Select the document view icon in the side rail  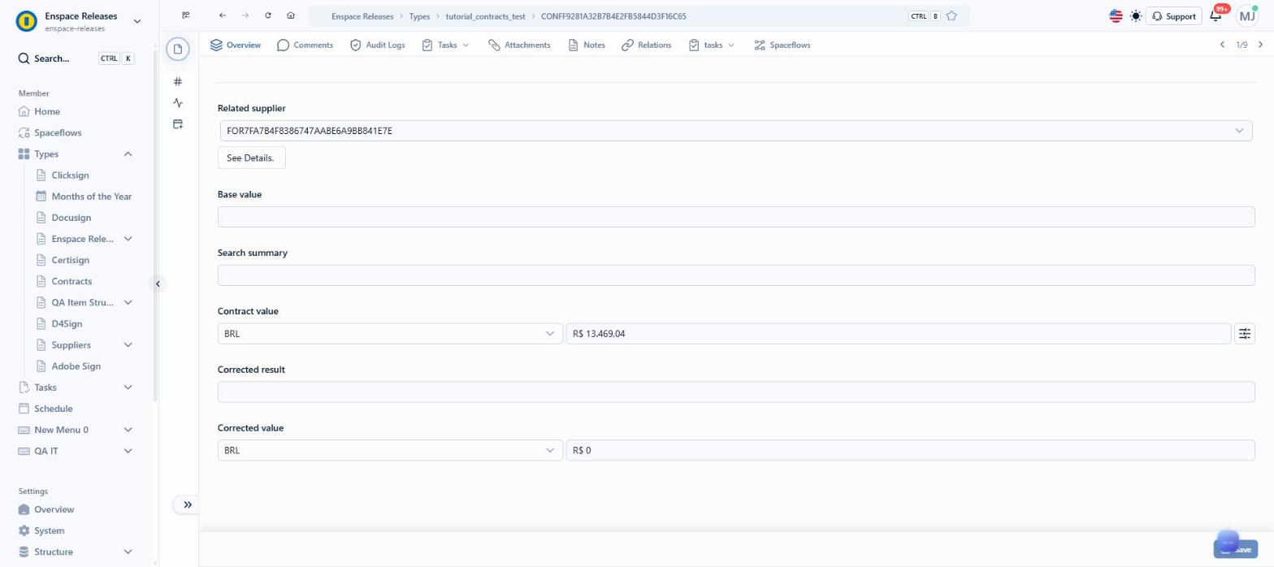coord(178,50)
